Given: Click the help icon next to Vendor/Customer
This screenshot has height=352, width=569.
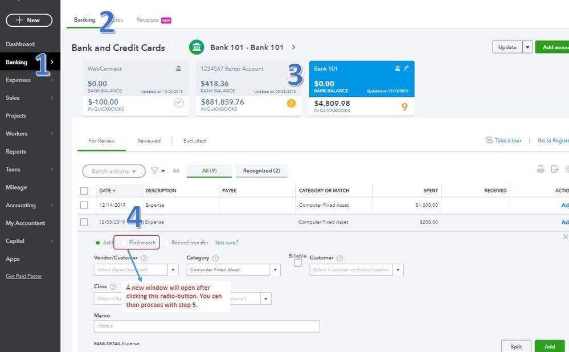Looking at the screenshot, I should (144, 258).
